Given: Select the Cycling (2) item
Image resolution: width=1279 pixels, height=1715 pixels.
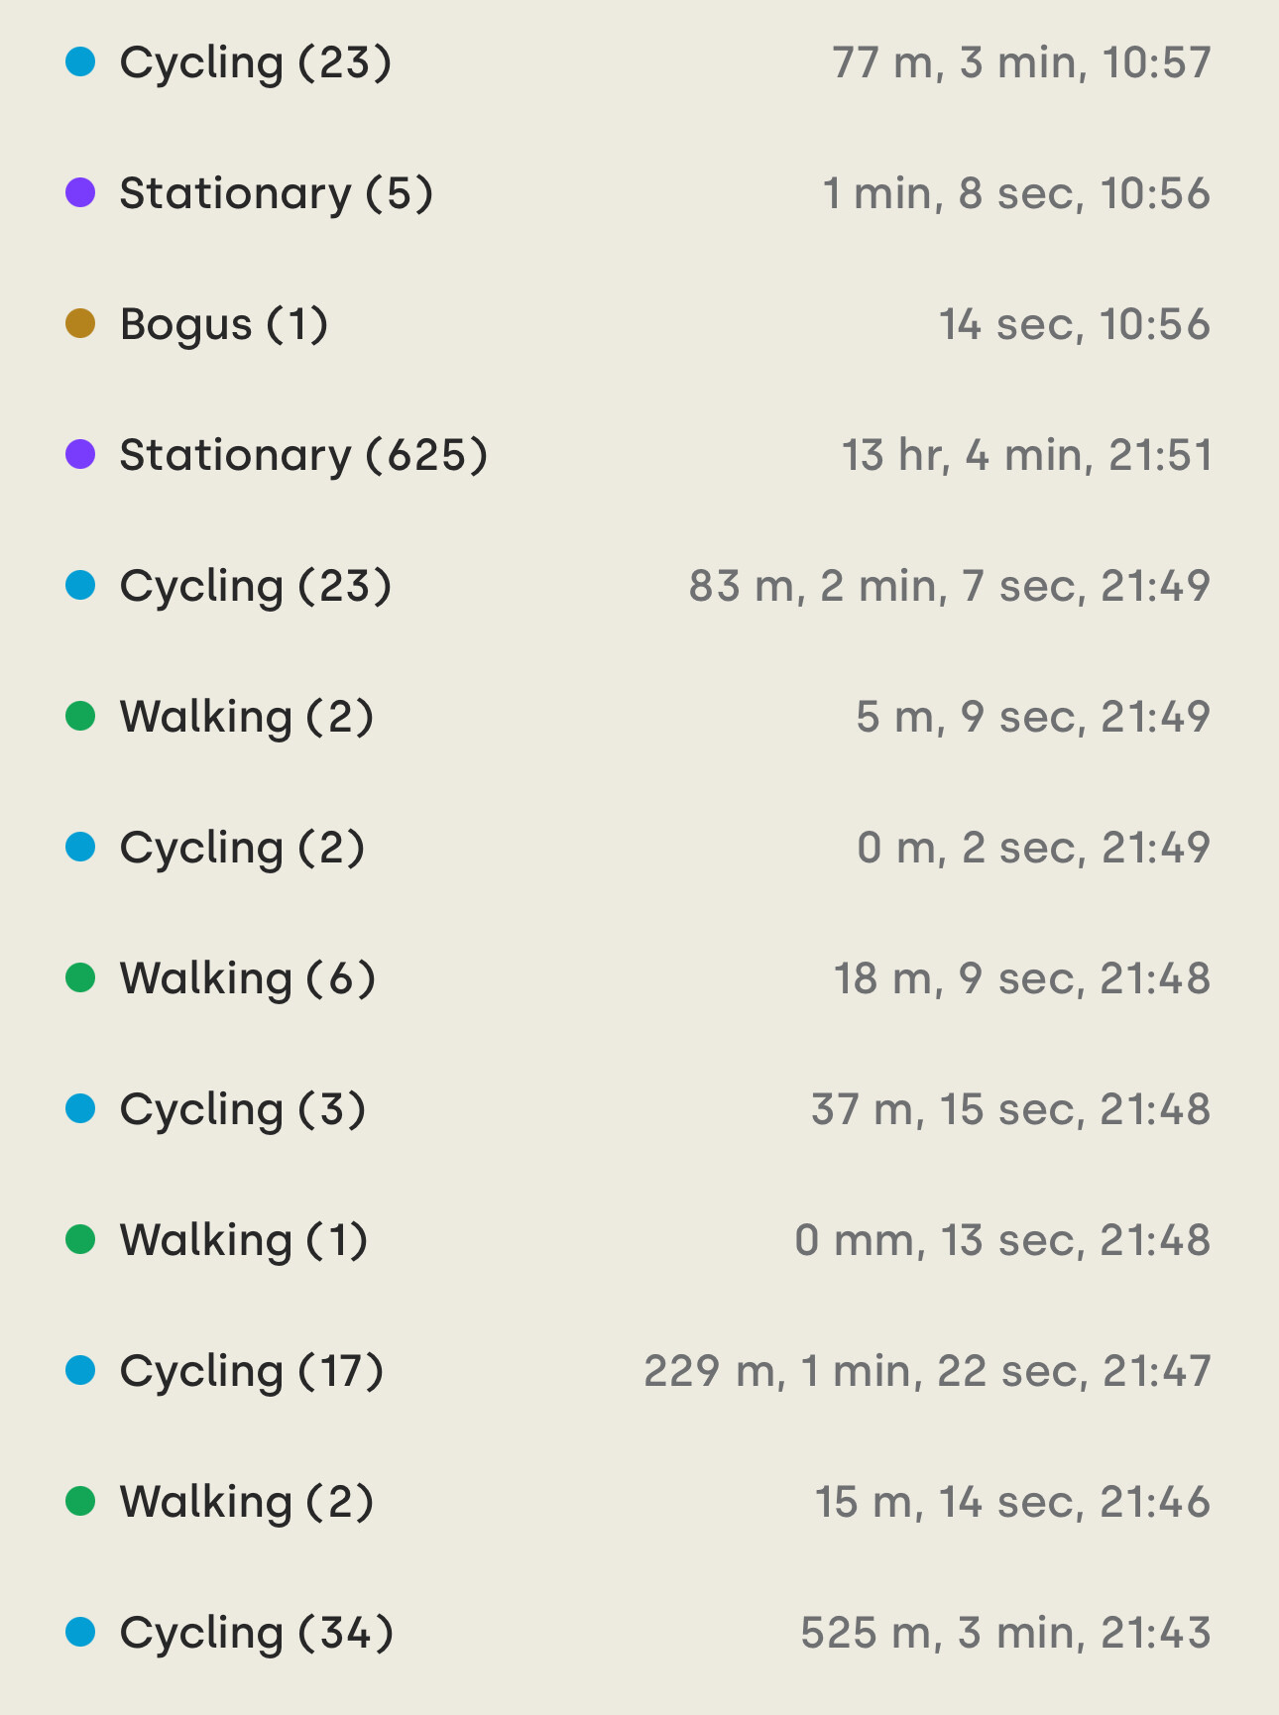Looking at the screenshot, I should pyautogui.click(x=639, y=848).
